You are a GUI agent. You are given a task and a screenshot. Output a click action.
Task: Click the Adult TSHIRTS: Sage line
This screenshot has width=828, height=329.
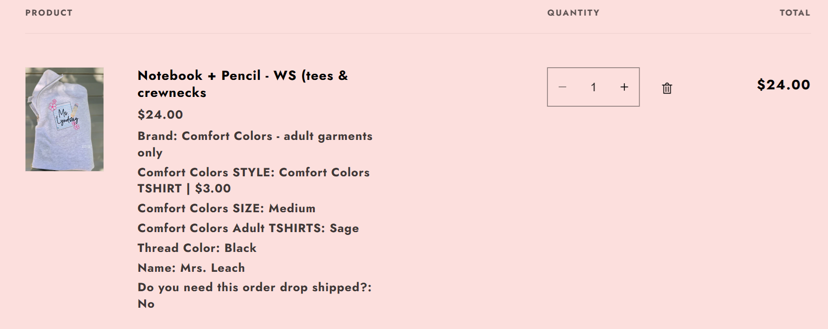click(x=248, y=228)
